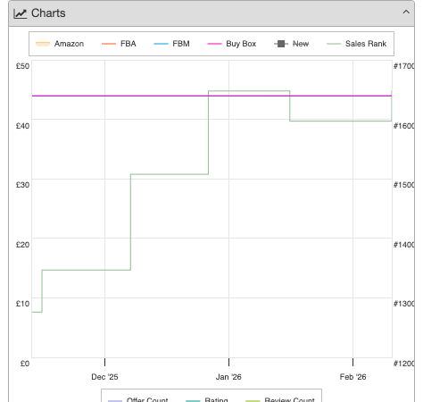This screenshot has height=402, width=423.
Task: Click the Jan '26 axis label
Action: (x=228, y=377)
